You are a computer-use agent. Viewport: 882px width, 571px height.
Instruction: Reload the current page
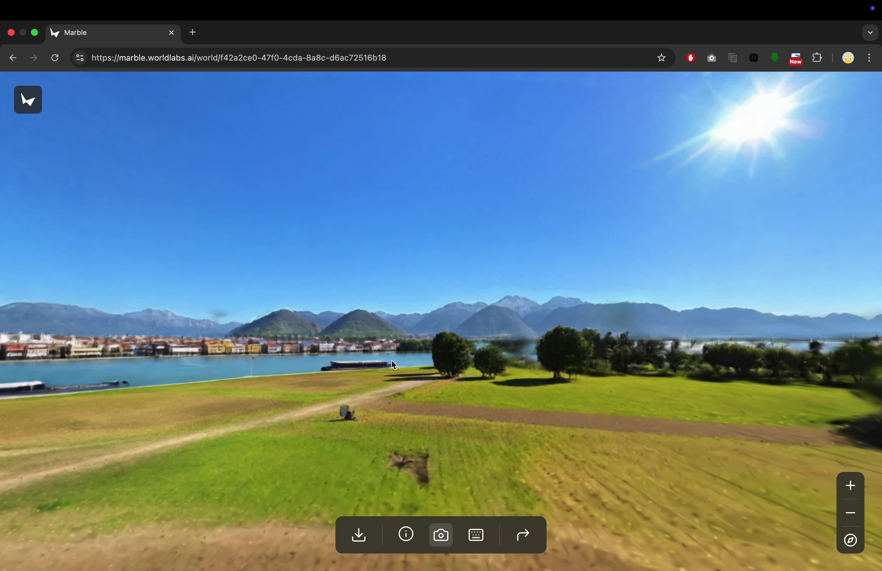tap(55, 58)
